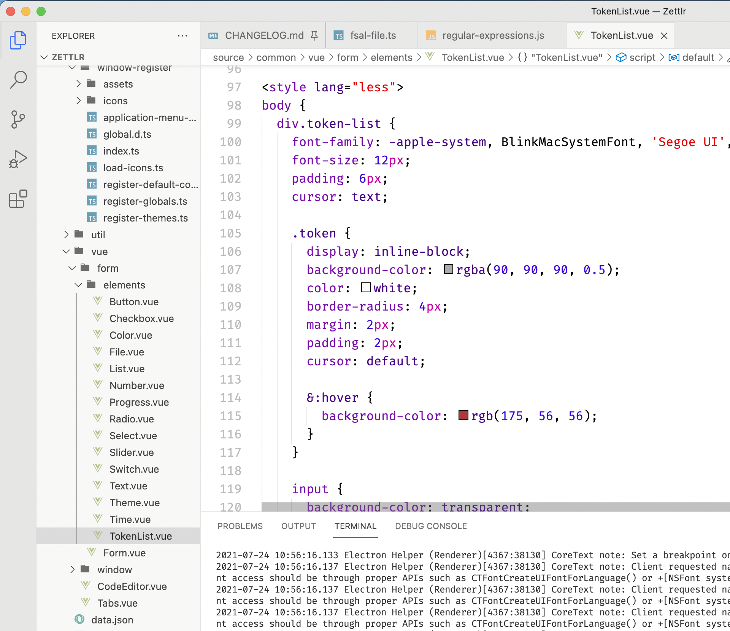Close the TokenList.vue editor tab
This screenshot has width=730, height=631.
664,35
